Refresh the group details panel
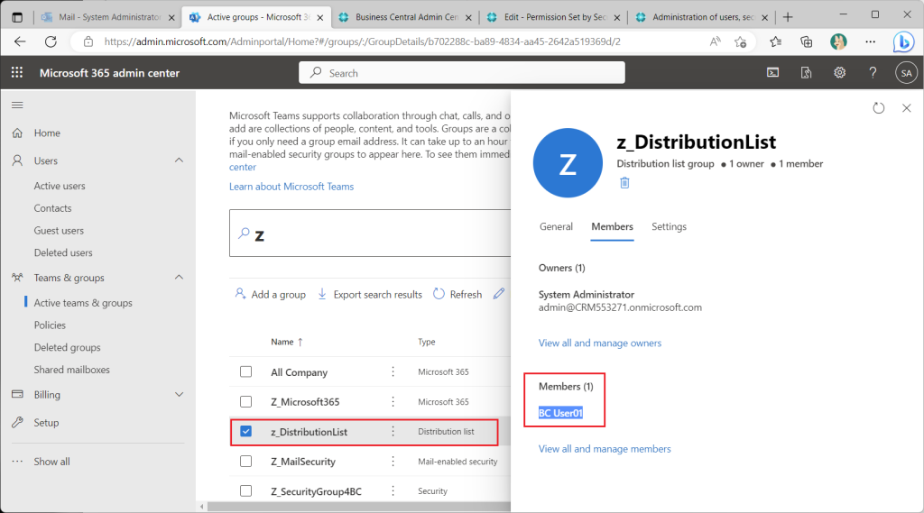924x513 pixels. (879, 108)
